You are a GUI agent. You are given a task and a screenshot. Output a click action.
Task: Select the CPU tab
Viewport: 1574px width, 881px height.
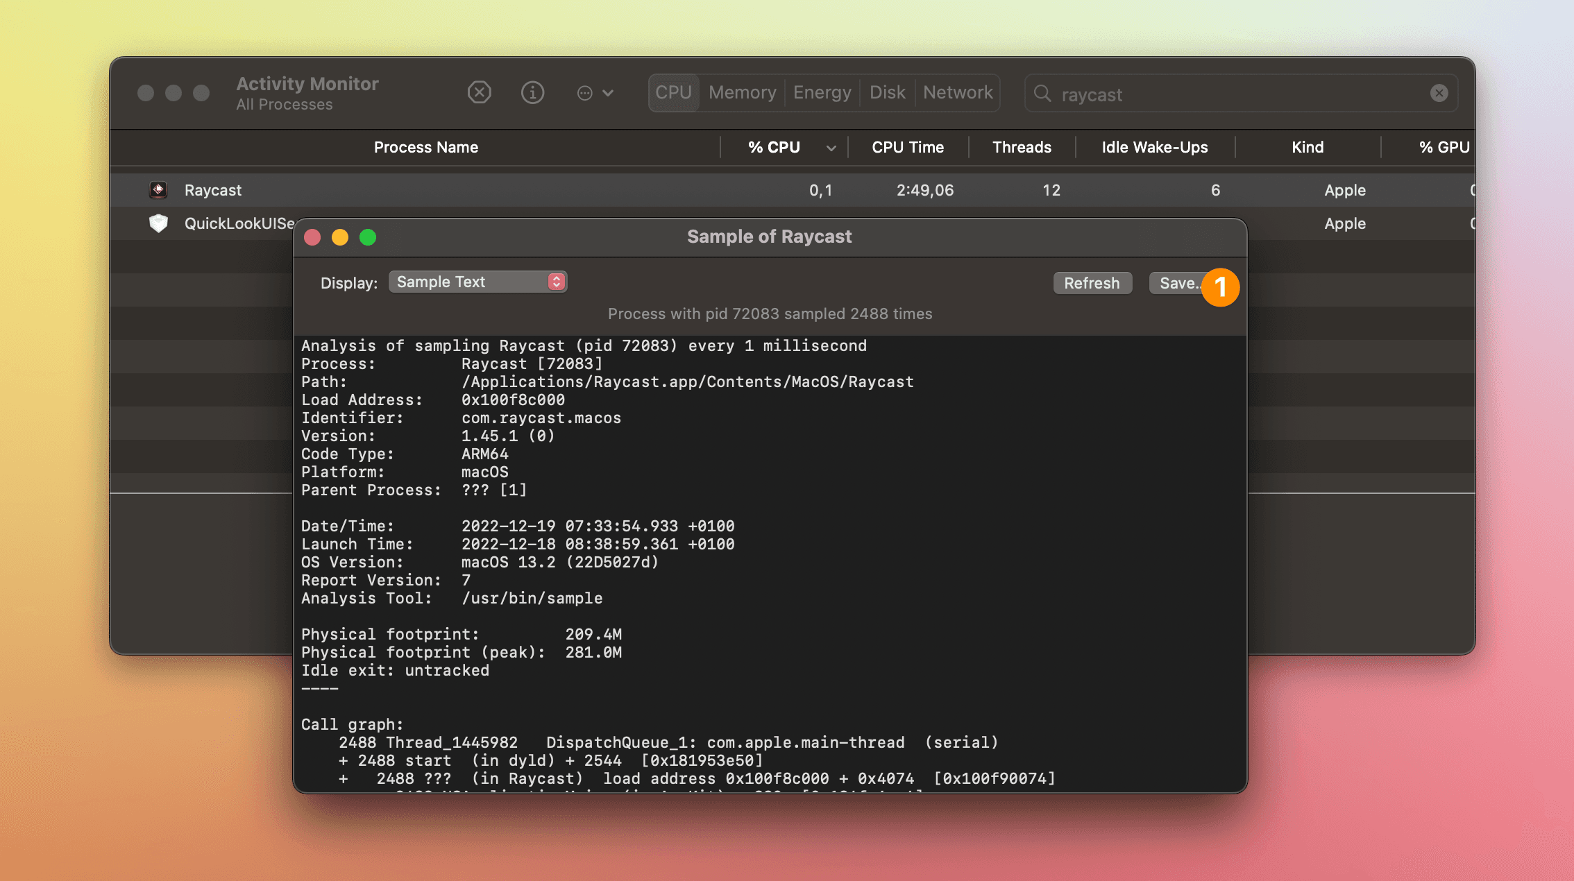tap(673, 92)
